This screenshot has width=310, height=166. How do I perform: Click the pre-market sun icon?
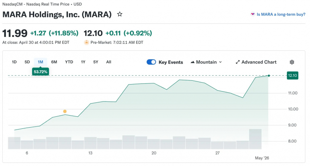86,42
